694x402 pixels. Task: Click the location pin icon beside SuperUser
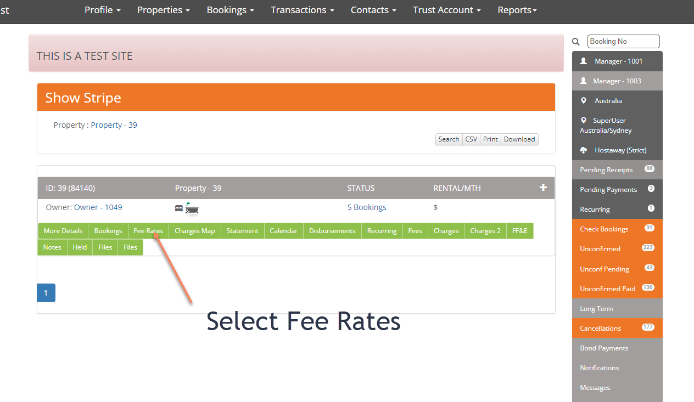[x=584, y=120]
